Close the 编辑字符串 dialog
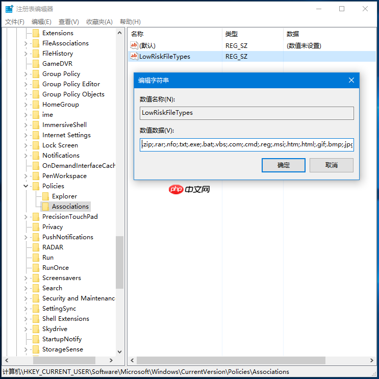 (351, 80)
